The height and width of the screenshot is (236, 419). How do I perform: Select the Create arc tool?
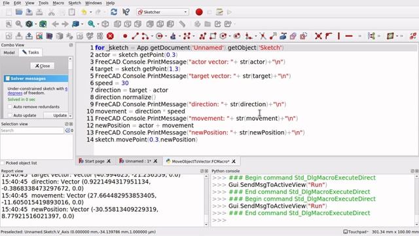click(x=145, y=36)
